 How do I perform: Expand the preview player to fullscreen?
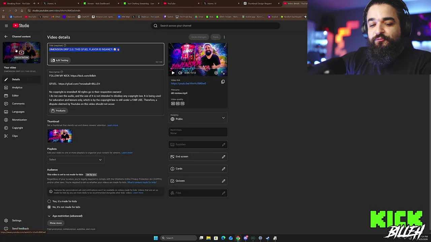point(223,73)
